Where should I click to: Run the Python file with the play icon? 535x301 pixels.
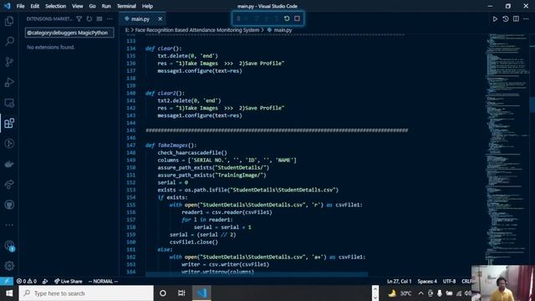tap(495, 18)
